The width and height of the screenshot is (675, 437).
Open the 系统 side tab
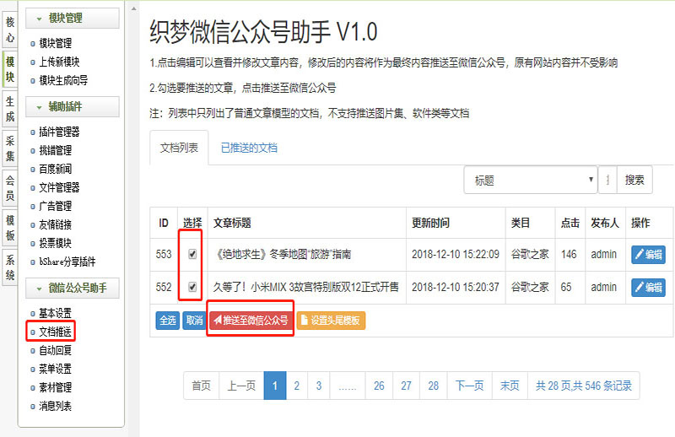(x=10, y=267)
